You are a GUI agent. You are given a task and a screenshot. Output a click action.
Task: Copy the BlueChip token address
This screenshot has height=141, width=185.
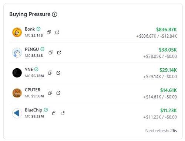(x=54, y=113)
